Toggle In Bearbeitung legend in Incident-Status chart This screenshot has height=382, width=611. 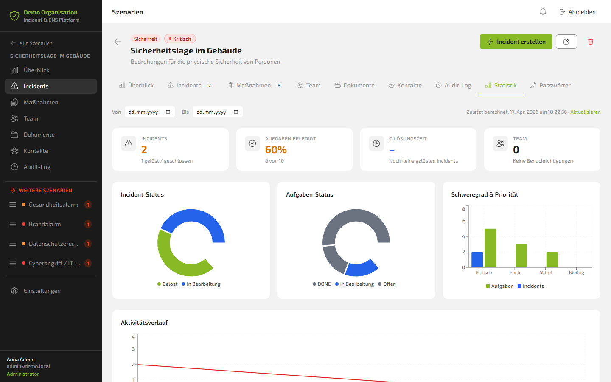(201, 284)
